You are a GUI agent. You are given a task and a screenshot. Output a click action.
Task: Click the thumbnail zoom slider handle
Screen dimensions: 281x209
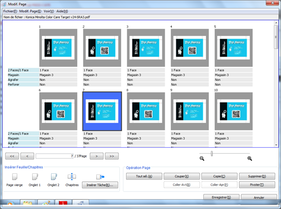pos(211,154)
